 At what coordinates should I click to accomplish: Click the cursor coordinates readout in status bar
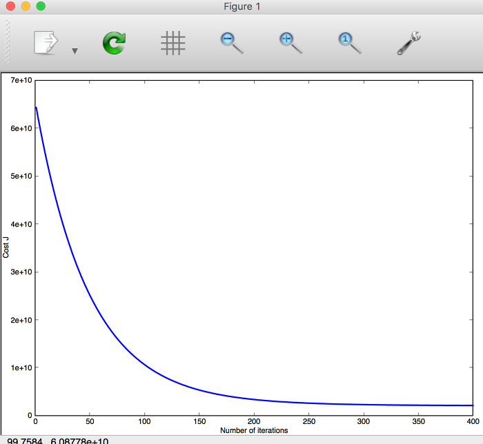pos(57,441)
